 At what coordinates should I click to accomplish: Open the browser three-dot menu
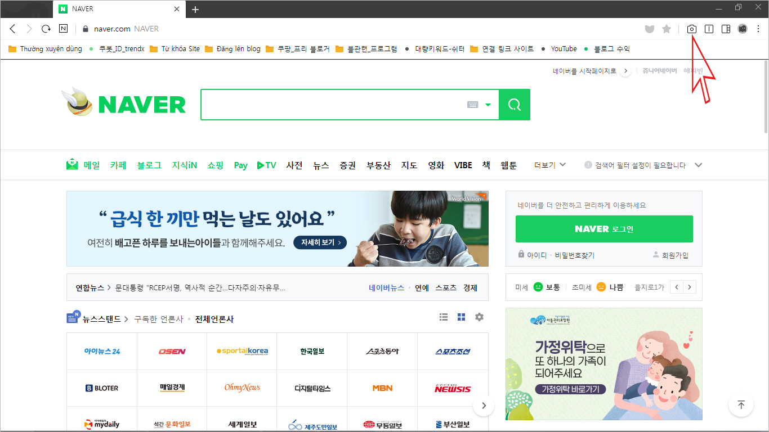758,29
